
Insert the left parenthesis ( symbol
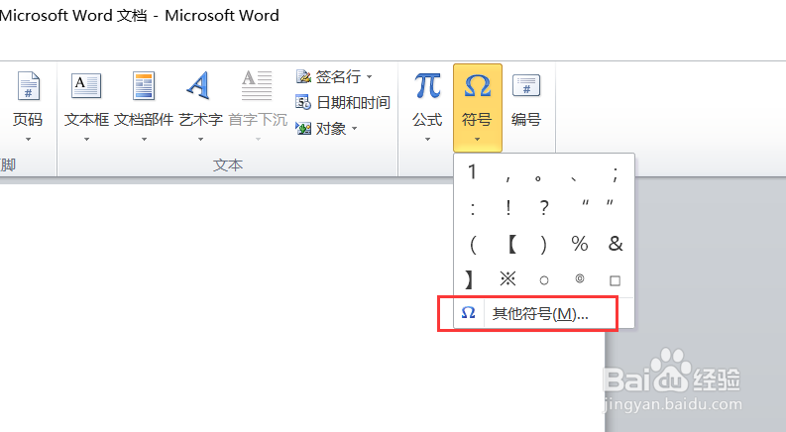(473, 245)
